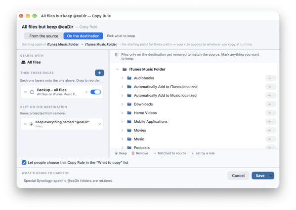Select the Music folder icon
This screenshot has height=210, width=296.
(129, 139)
